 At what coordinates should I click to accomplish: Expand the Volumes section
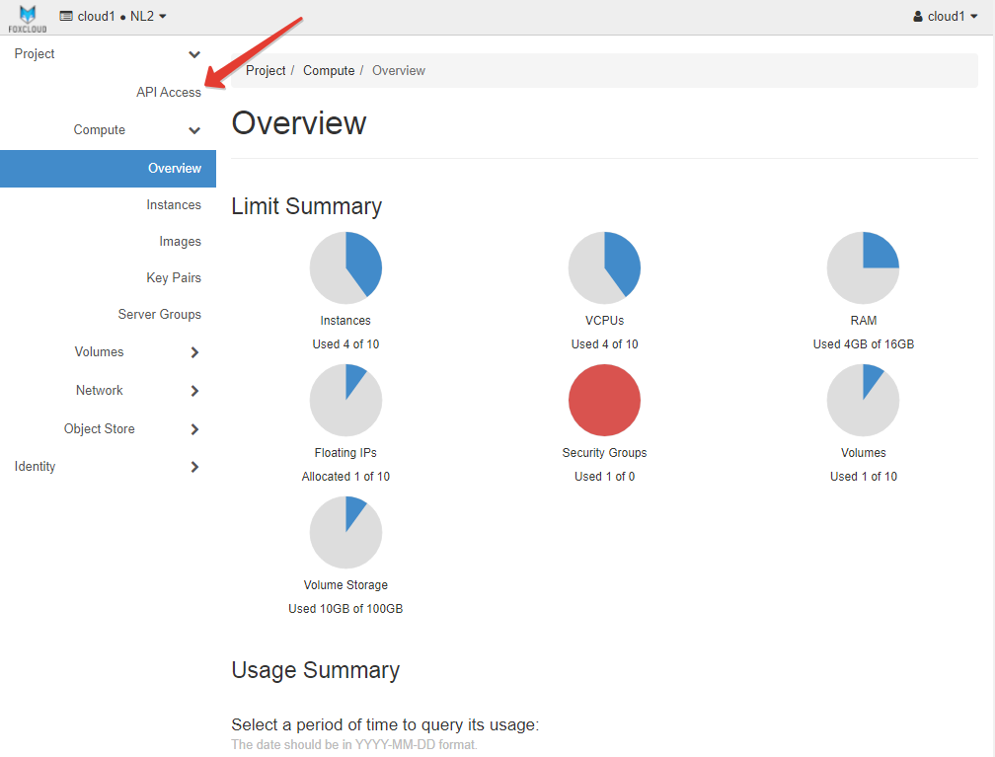194,352
